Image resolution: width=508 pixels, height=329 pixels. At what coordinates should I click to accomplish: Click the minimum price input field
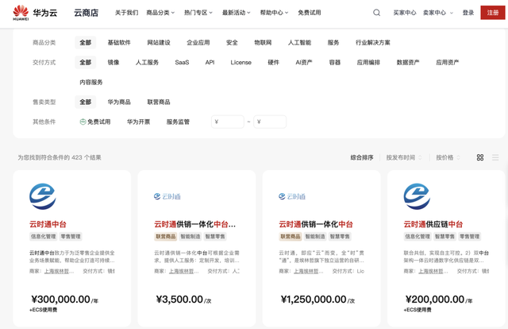(x=228, y=122)
